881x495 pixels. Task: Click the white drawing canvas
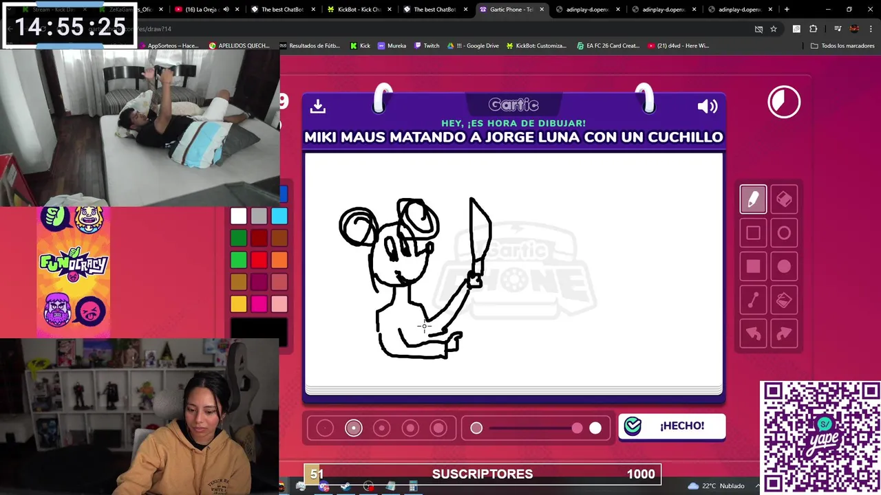point(513,269)
